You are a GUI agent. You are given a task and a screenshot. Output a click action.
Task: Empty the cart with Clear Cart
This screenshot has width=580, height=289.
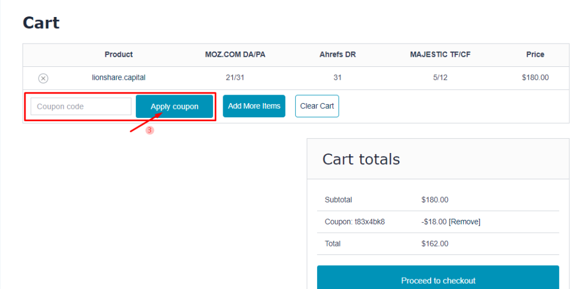(317, 106)
